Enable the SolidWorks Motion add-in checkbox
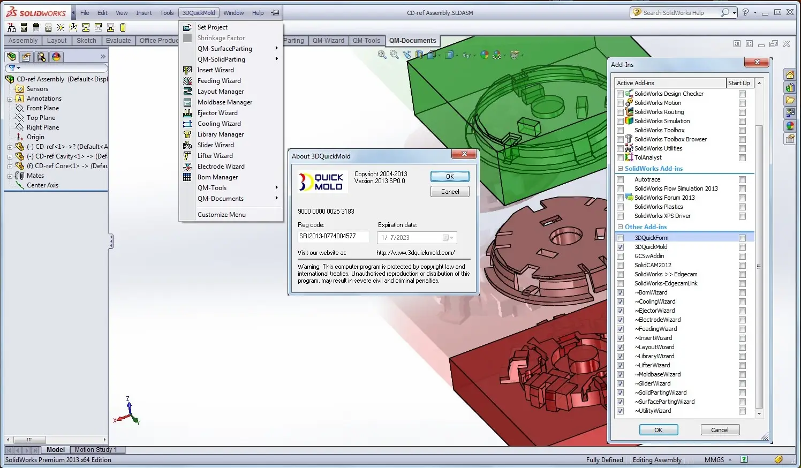The height and width of the screenshot is (468, 801). tap(621, 103)
